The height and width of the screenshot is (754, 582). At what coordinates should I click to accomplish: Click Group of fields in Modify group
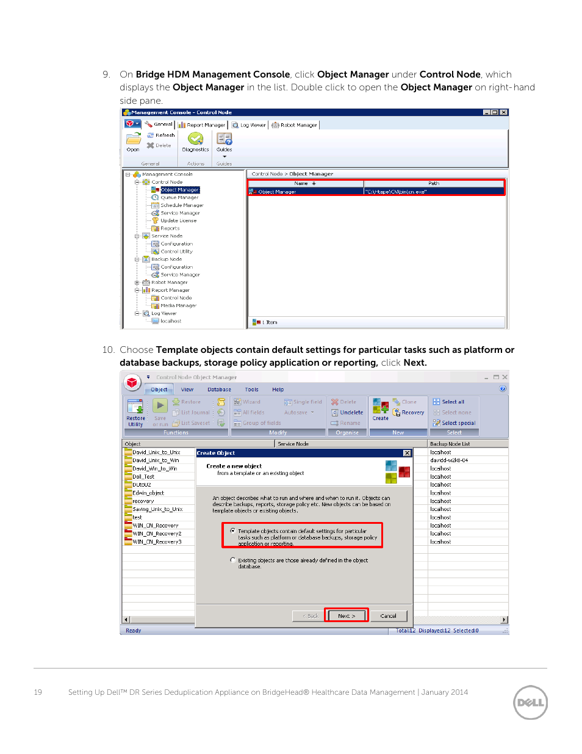pos(257,423)
